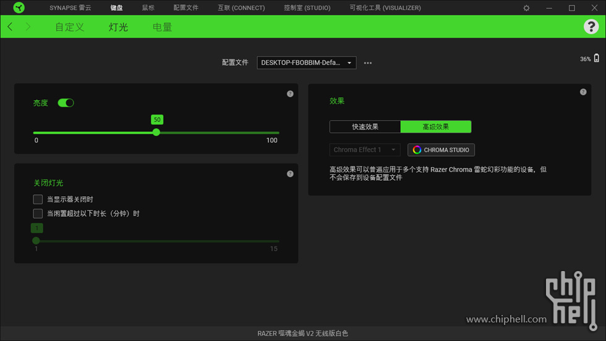The image size is (606, 341).
Task: Select the 高级效果 button
Action: point(435,127)
